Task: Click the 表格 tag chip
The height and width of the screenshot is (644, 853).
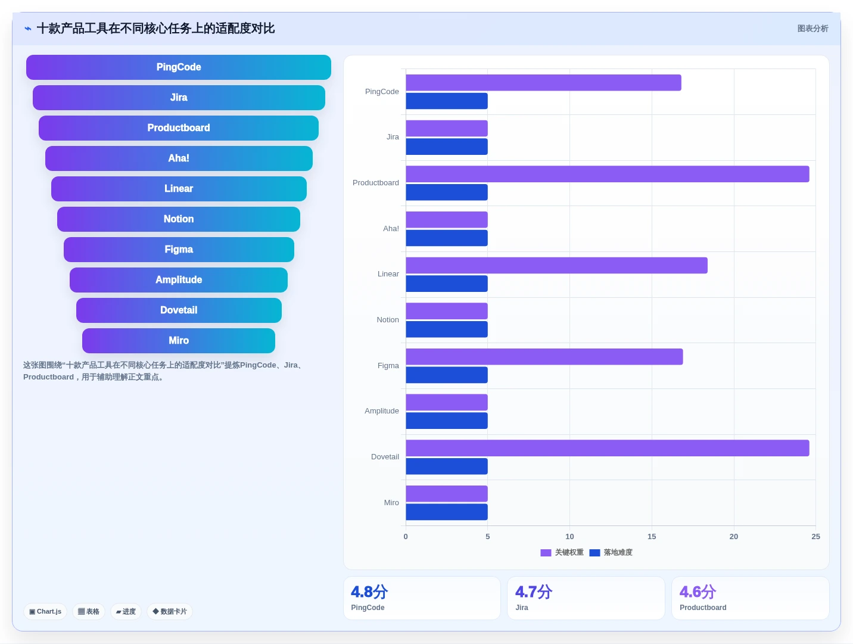Action: click(x=89, y=611)
